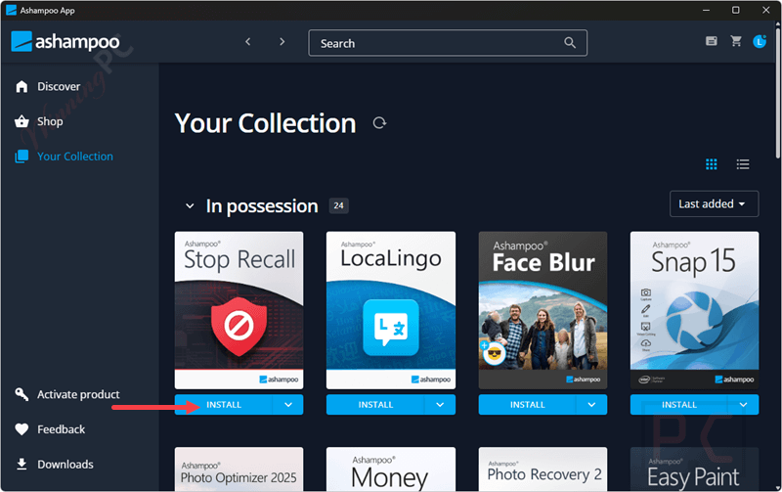Collapse the In possession section
Viewport: 782px width, 492px height.
coord(190,206)
